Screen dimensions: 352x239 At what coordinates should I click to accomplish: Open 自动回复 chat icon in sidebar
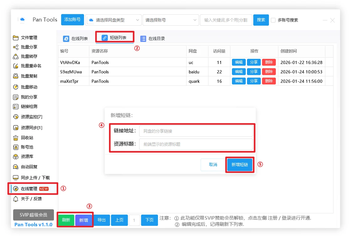click(16, 167)
